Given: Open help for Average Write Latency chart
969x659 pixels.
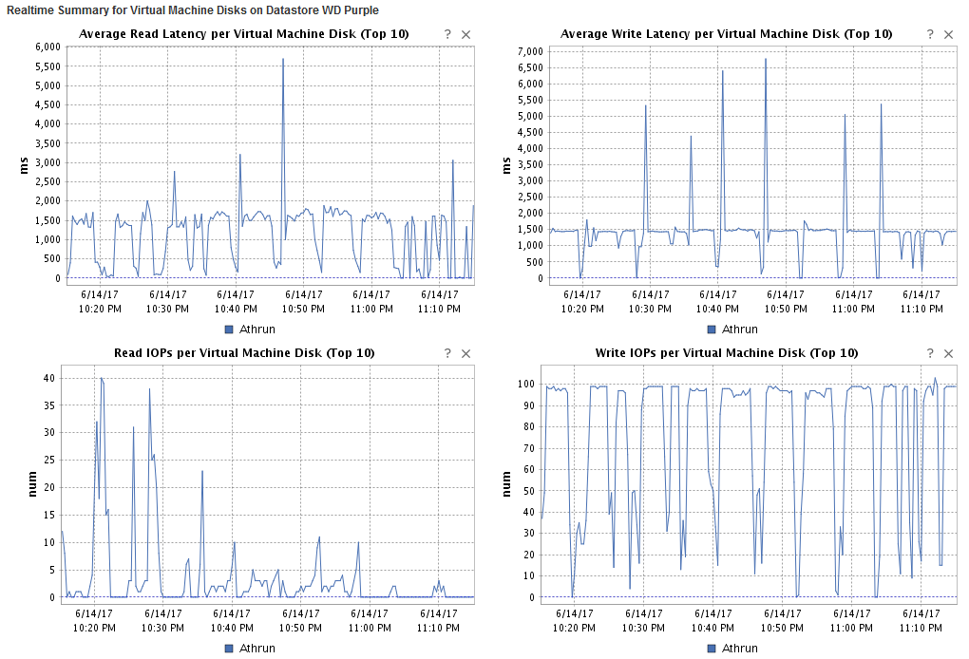Looking at the screenshot, I should tap(928, 33).
